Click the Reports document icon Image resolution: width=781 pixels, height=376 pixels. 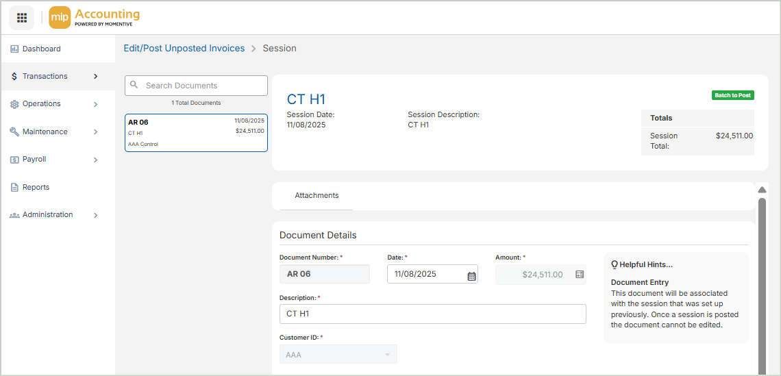coord(14,188)
